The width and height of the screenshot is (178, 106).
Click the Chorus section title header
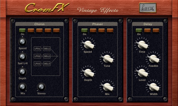39,24
